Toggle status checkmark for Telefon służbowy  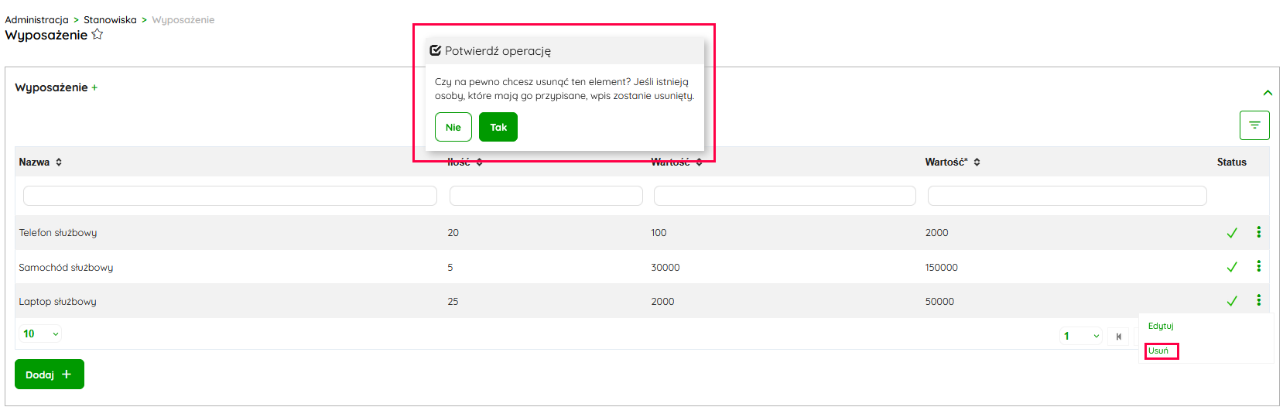point(1232,233)
